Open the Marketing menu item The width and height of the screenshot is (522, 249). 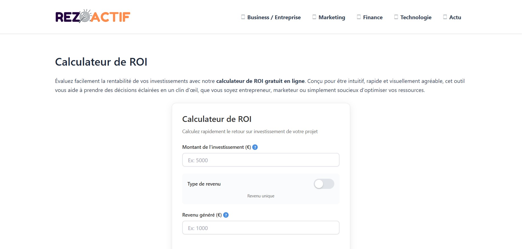tap(332, 17)
